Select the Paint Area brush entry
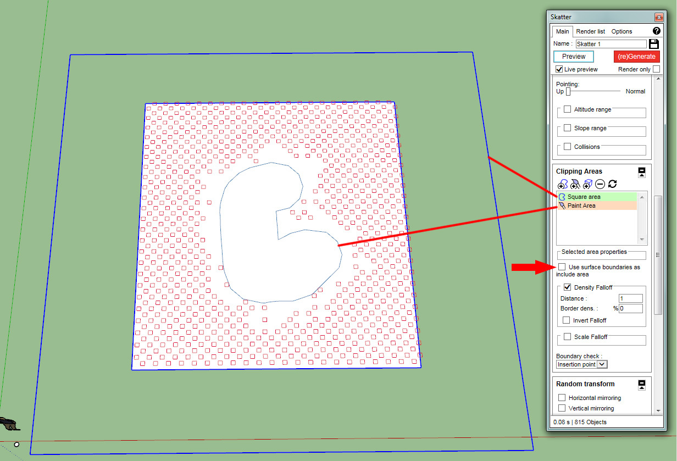Viewport: 677px width, 461px height. click(581, 205)
